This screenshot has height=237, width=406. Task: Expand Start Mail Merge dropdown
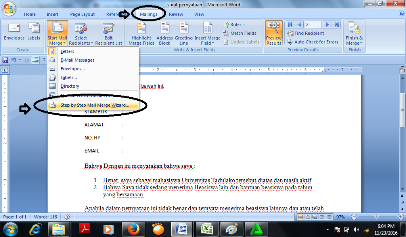[x=57, y=41]
